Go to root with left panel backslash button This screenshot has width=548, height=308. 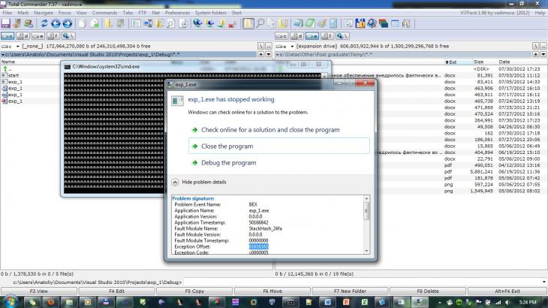click(260, 46)
